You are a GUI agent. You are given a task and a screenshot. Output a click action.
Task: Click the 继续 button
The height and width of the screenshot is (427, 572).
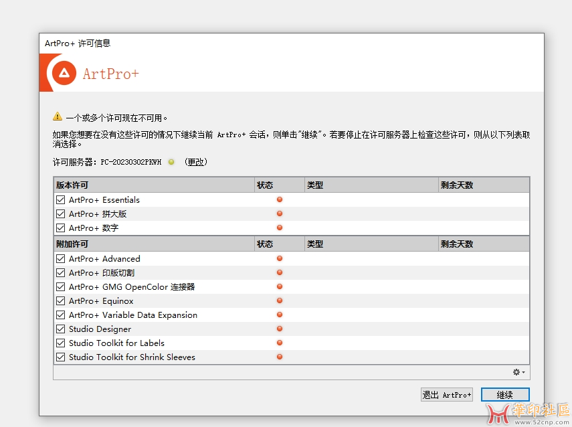click(505, 394)
